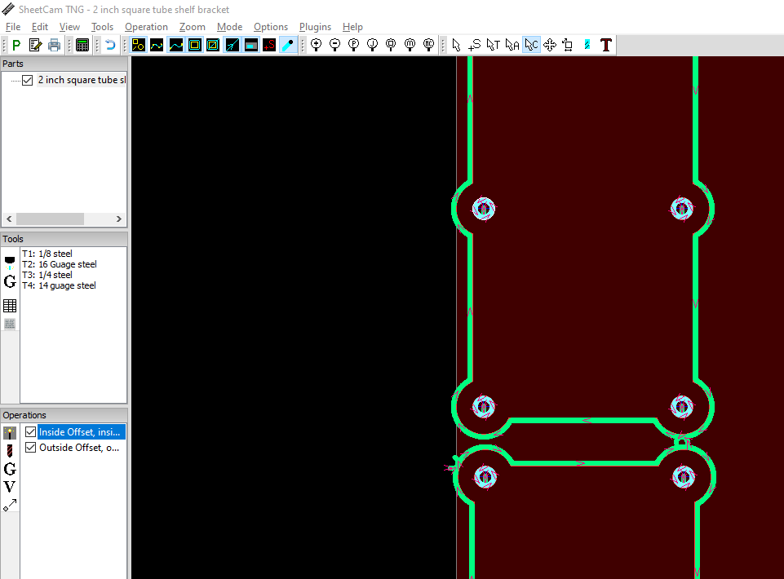Viewport: 784px width, 579px height.
Task: Uncheck the Outside Offset operation checkbox
Action: click(x=30, y=448)
